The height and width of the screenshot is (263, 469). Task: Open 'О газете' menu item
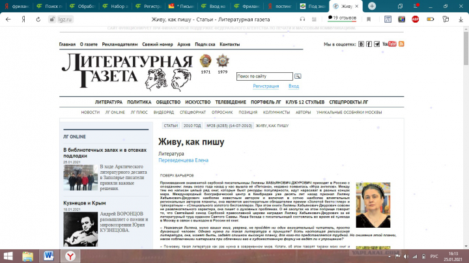tap(89, 44)
